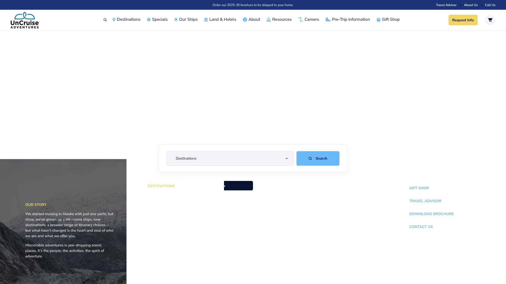Click the percent badge icon beside Specials
The height and width of the screenshot is (284, 506).
tap(149, 20)
